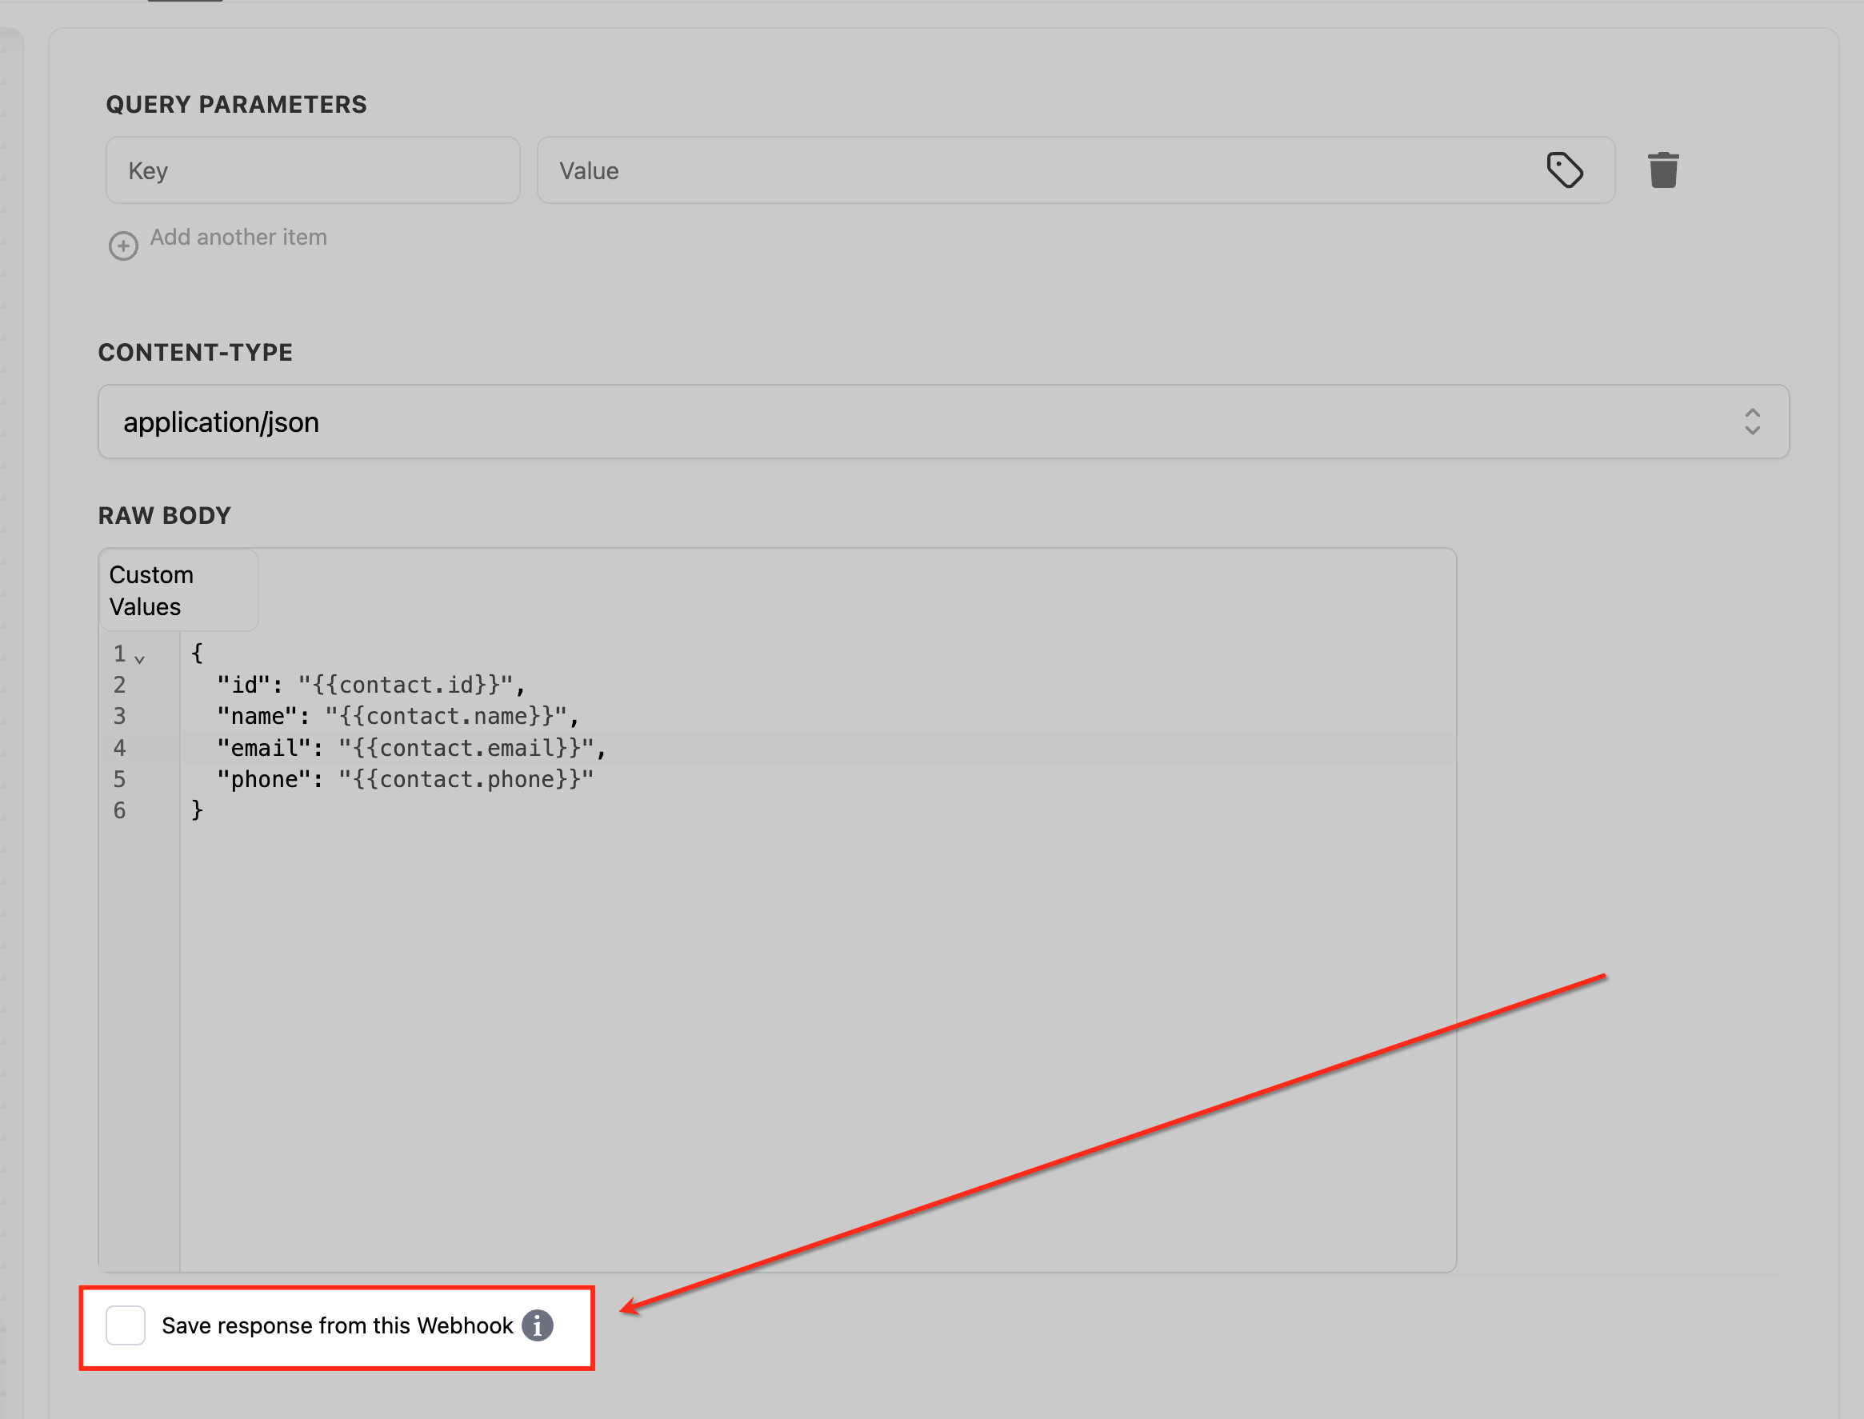Delete the query parameter with trash icon
Image resolution: width=1864 pixels, height=1419 pixels.
(x=1663, y=170)
